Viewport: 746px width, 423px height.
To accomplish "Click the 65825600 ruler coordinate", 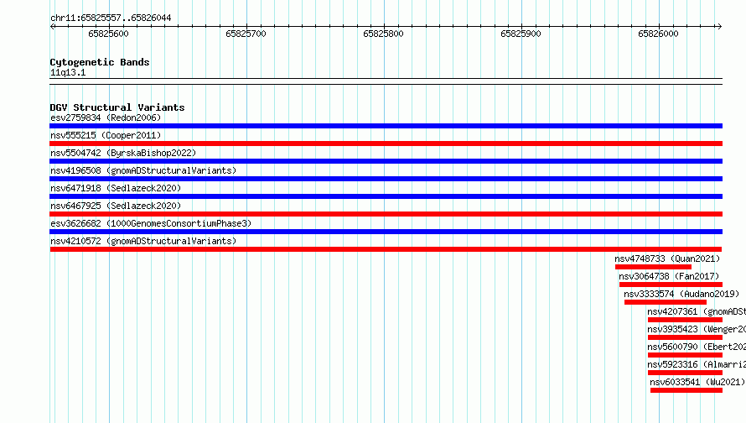I will (x=108, y=34).
